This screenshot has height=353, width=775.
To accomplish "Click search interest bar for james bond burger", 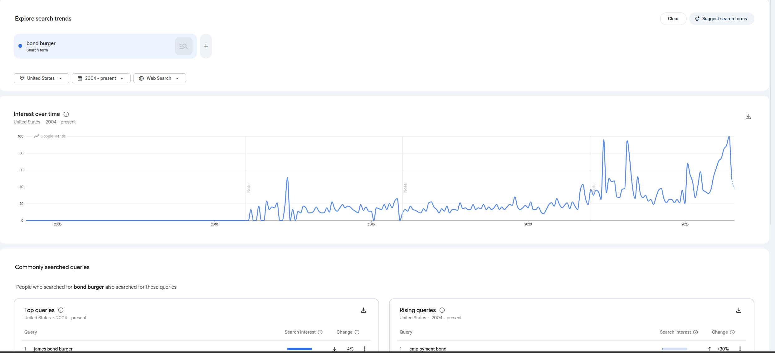I will tap(300, 349).
